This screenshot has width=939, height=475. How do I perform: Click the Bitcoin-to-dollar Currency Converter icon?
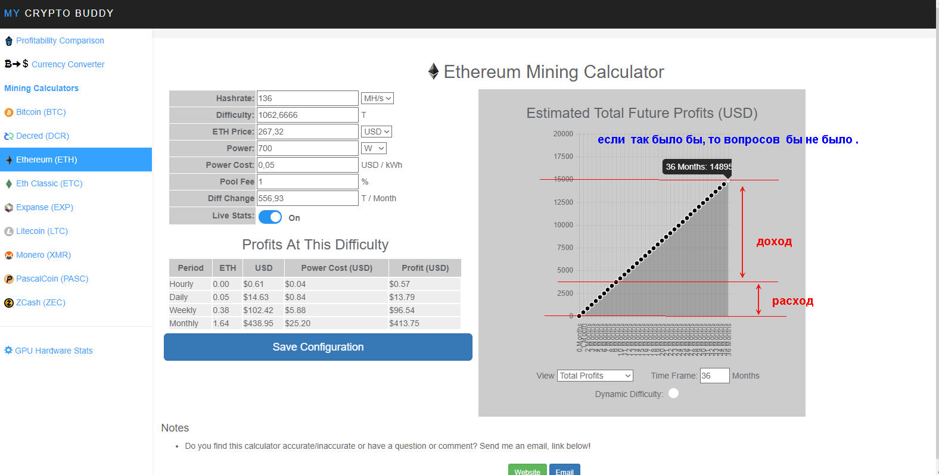tap(17, 64)
